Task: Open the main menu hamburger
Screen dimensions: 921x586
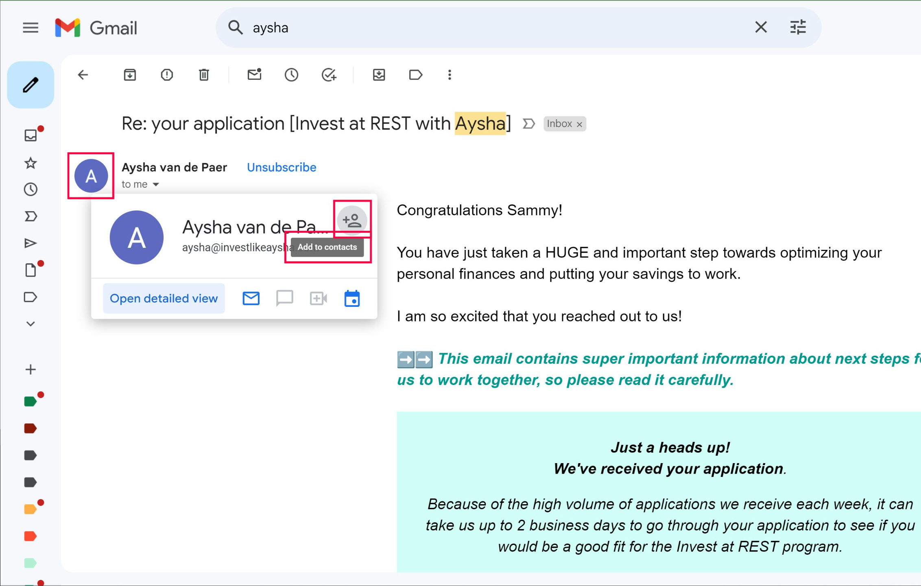Action: point(31,28)
